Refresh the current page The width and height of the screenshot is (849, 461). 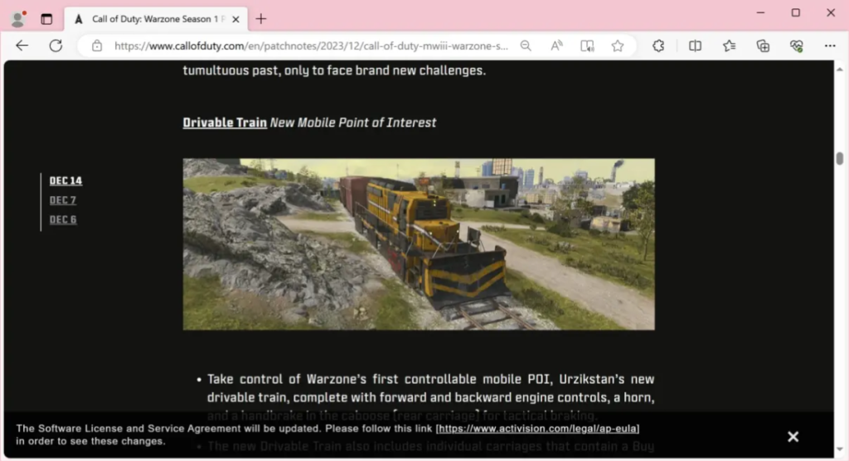[56, 46]
